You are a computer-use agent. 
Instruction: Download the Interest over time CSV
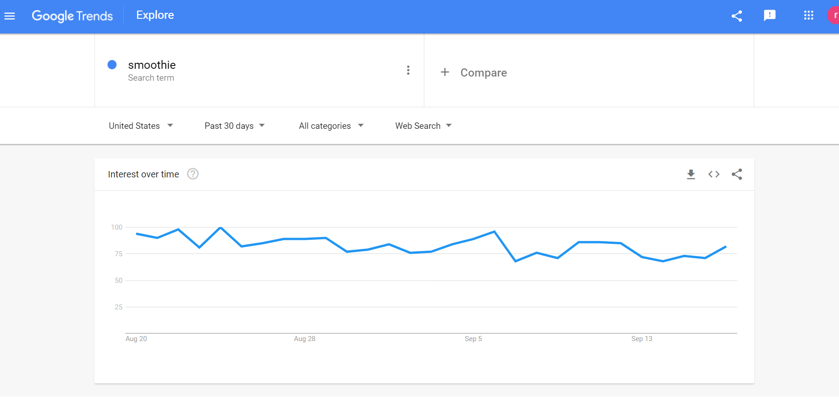(x=691, y=174)
